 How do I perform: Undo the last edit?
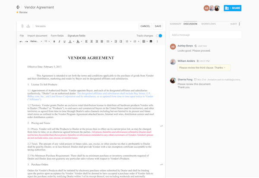[x=21, y=42]
